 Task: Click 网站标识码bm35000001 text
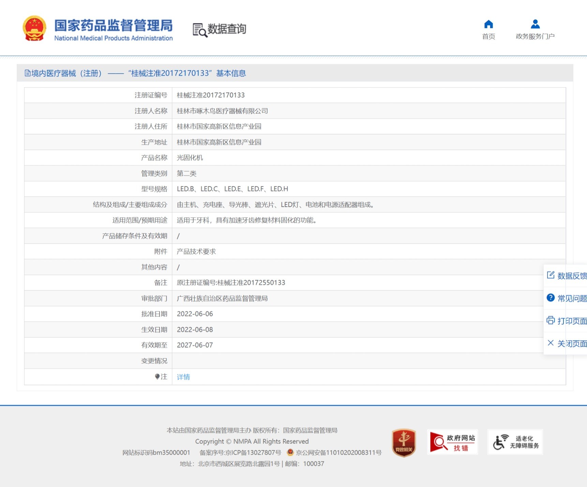(x=156, y=453)
